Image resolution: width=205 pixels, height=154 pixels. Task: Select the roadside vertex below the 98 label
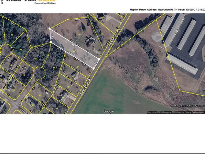tap(94, 68)
